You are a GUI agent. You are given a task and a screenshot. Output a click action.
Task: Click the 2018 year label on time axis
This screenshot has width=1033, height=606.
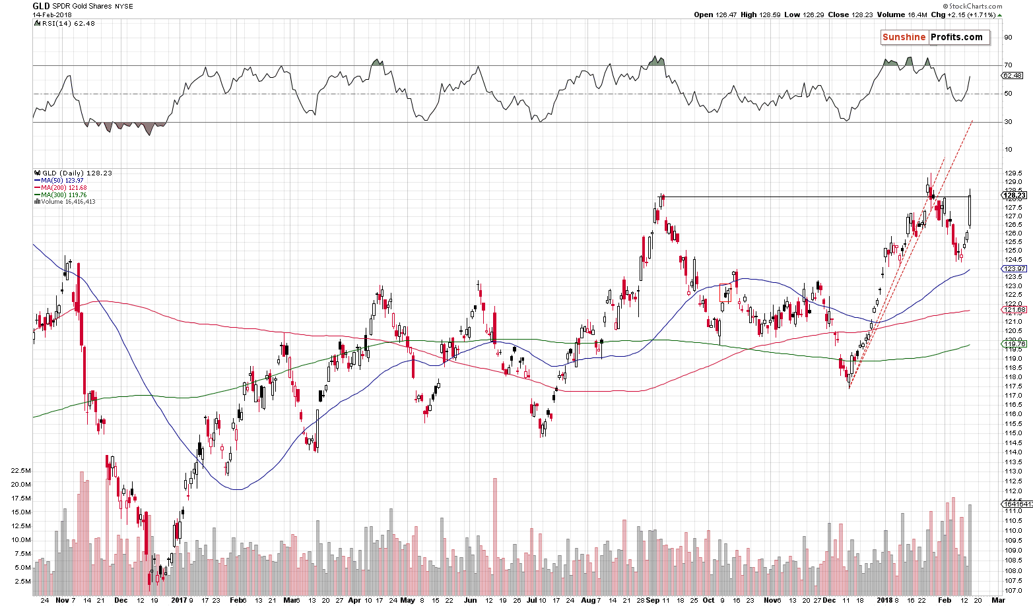coord(885,601)
